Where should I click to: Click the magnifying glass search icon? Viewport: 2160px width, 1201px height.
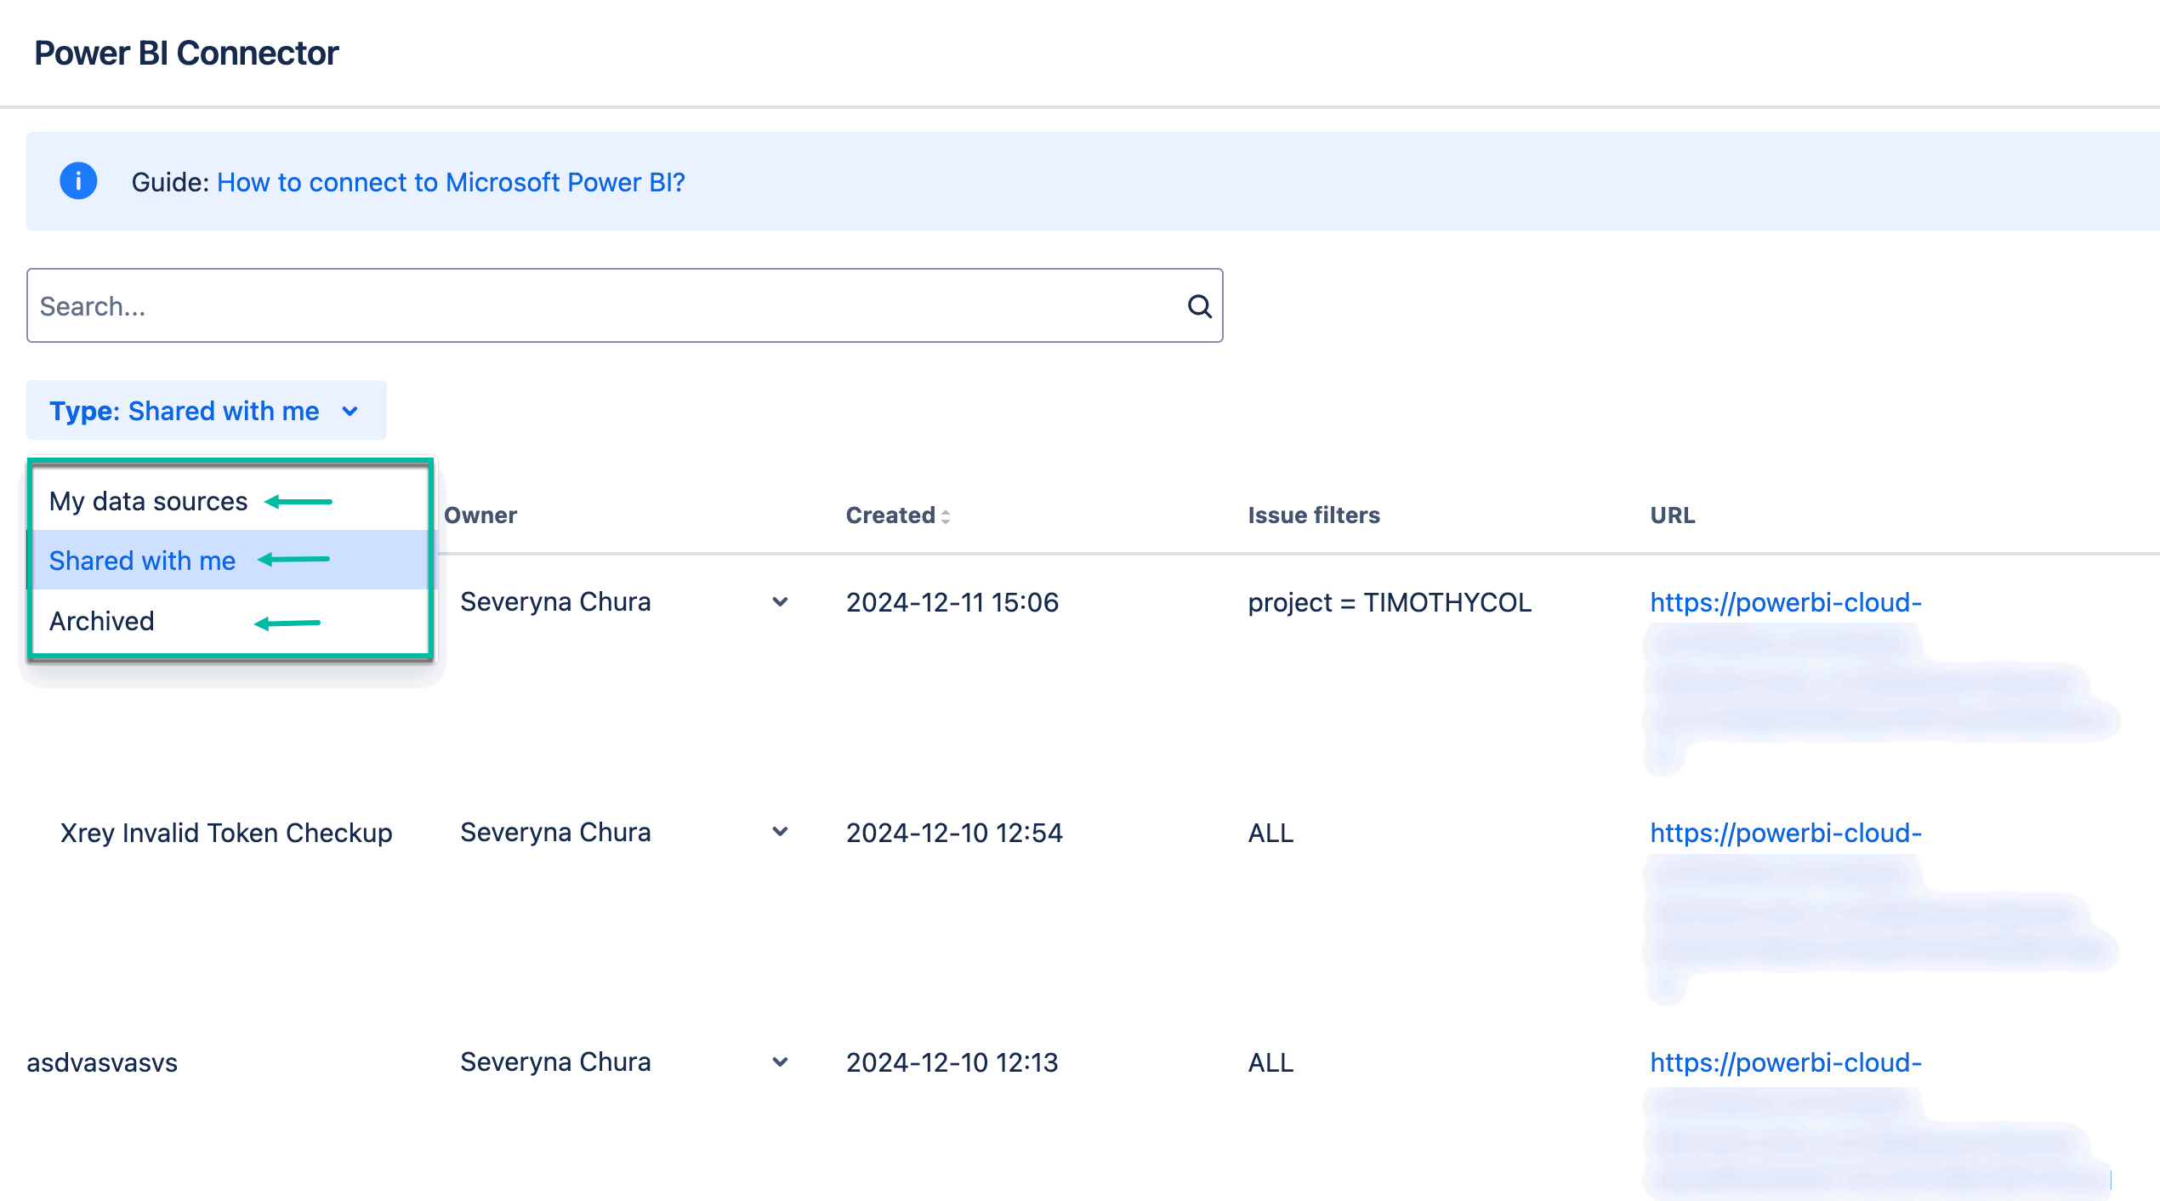click(1199, 306)
